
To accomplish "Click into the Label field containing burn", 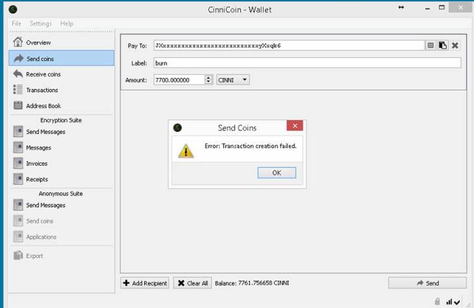I will (x=307, y=63).
